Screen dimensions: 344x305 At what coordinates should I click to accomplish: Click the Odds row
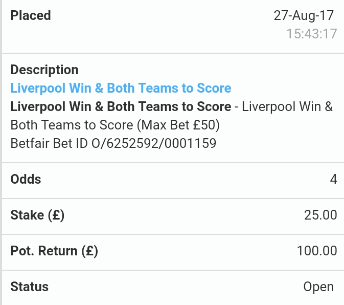(x=173, y=181)
